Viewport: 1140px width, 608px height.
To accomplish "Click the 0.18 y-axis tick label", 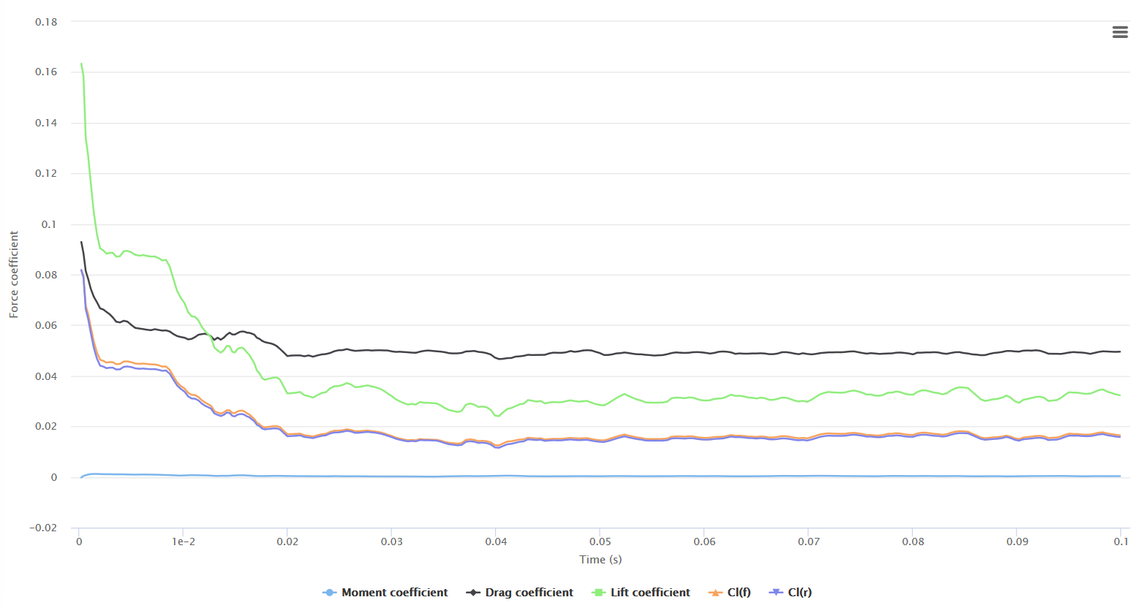I will point(46,22).
